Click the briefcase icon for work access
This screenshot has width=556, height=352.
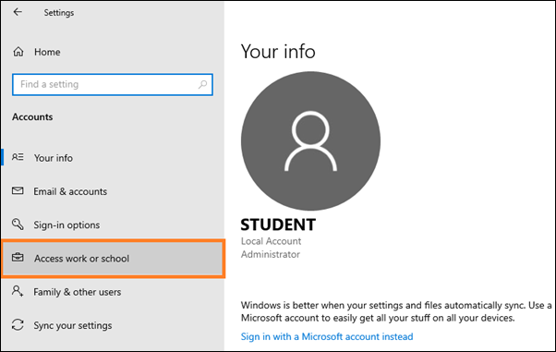[x=18, y=258]
